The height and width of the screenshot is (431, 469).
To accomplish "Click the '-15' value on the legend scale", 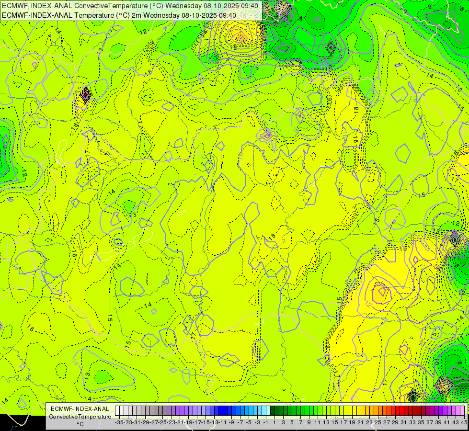I will pos(206,422).
